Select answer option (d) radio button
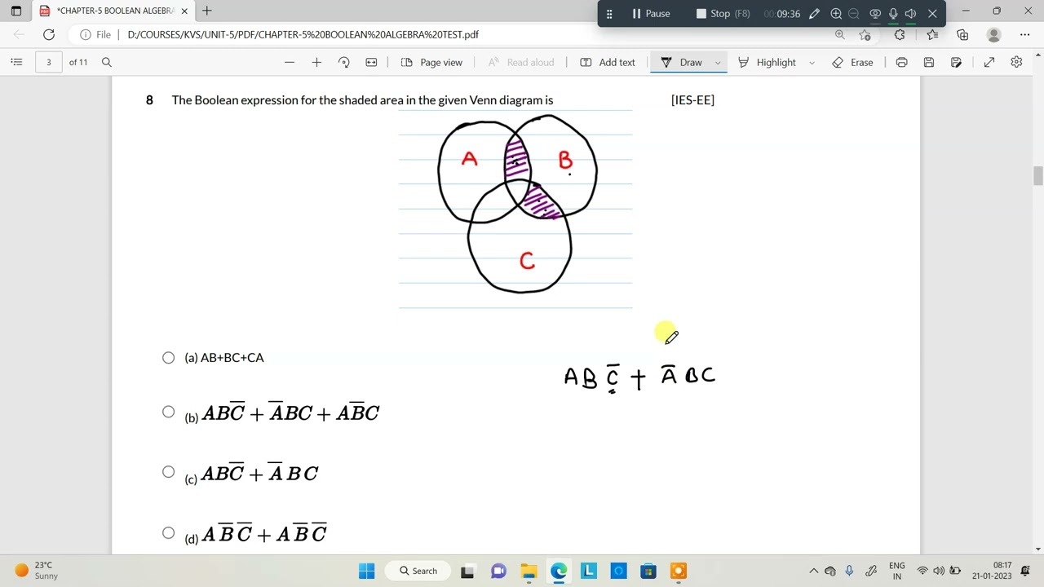This screenshot has width=1044, height=587. click(168, 532)
